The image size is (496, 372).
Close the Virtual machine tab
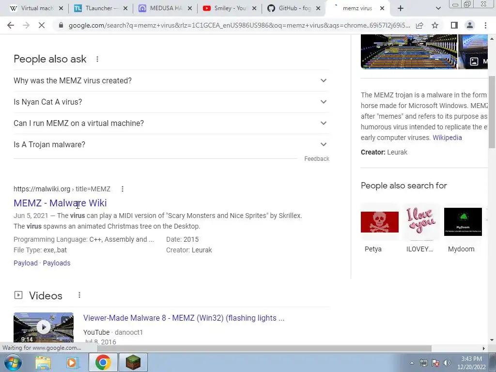(61, 8)
